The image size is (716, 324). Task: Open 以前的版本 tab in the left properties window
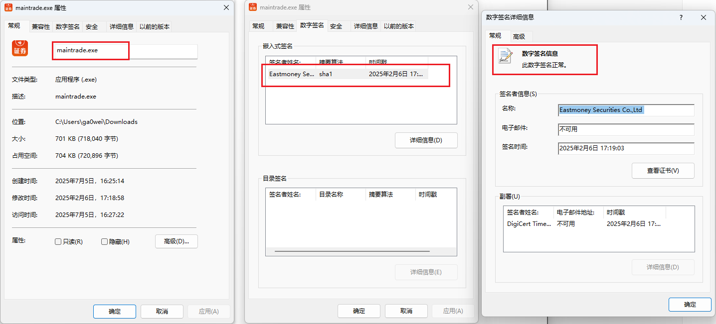(155, 27)
